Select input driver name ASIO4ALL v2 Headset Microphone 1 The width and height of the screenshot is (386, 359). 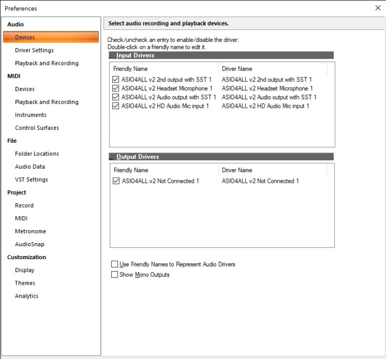point(267,88)
